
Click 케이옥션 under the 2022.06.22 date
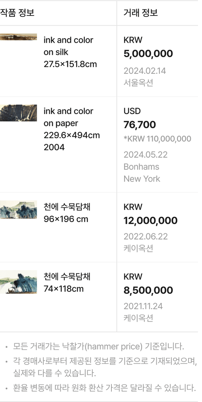138,248
